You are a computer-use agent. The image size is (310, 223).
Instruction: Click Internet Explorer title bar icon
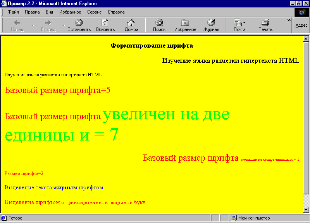click(x=3, y=3)
